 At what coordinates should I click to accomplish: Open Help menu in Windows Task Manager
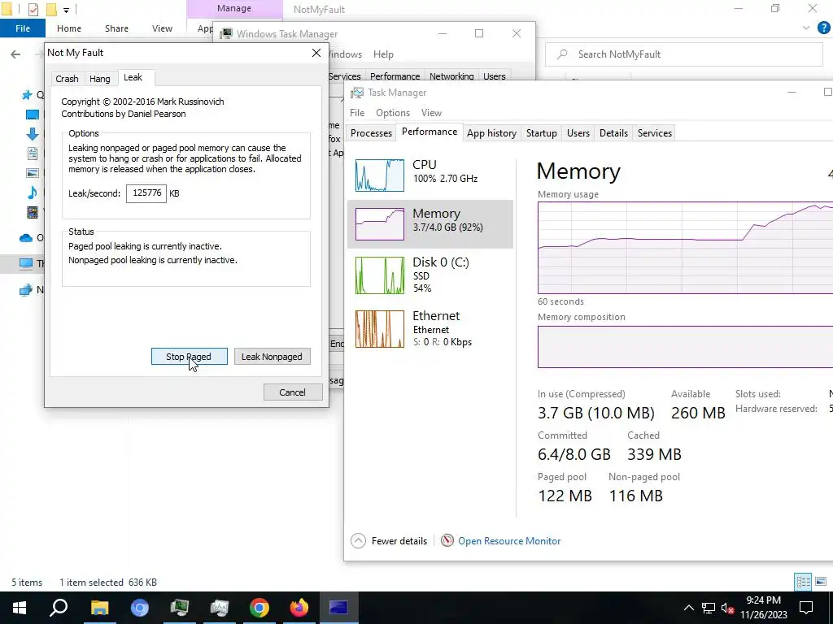pos(383,54)
